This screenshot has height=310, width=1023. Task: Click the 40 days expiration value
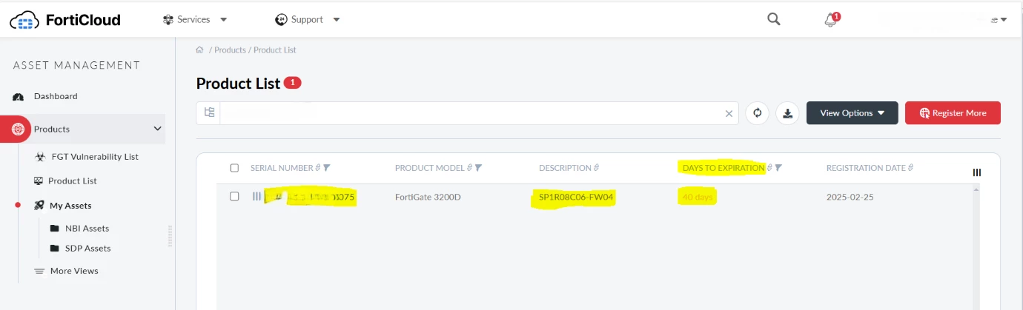coord(698,198)
